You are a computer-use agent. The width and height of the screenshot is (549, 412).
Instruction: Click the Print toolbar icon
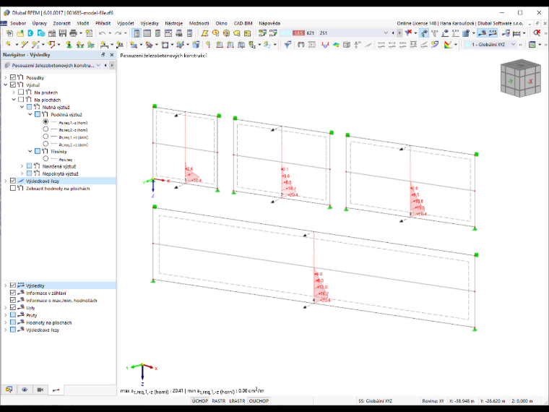pos(73,33)
